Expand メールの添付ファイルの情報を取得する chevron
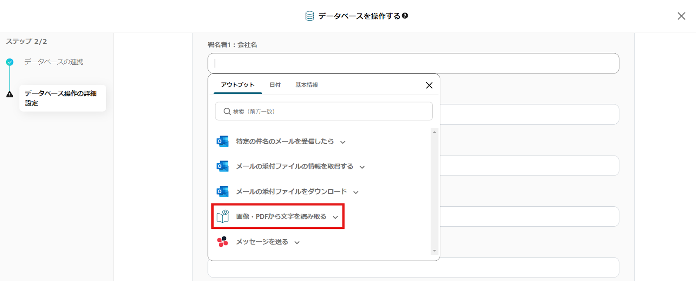 click(x=362, y=167)
